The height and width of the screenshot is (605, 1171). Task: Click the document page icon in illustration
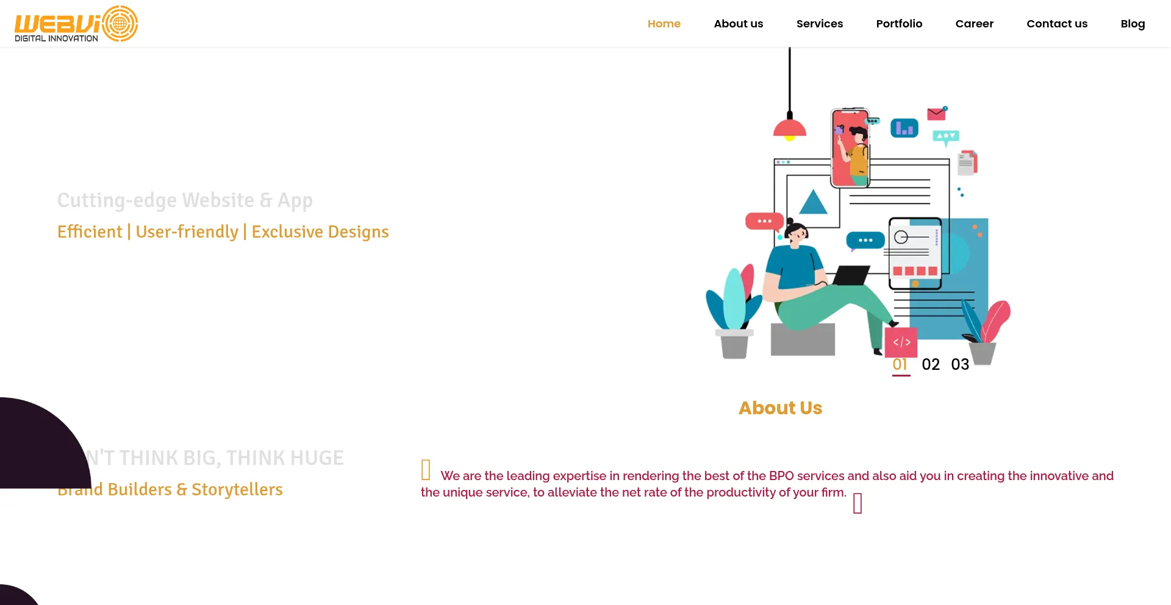(x=967, y=163)
